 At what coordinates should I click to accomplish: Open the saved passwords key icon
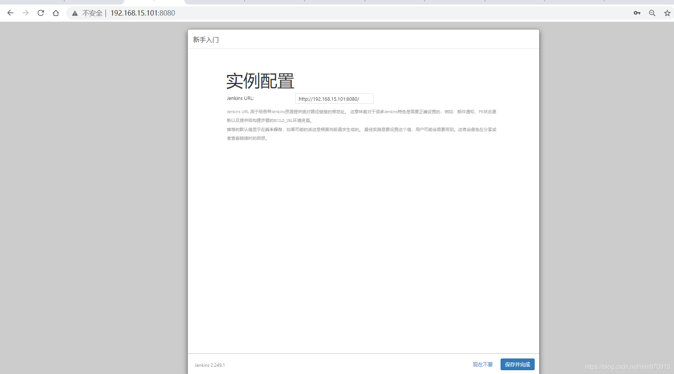coord(637,13)
